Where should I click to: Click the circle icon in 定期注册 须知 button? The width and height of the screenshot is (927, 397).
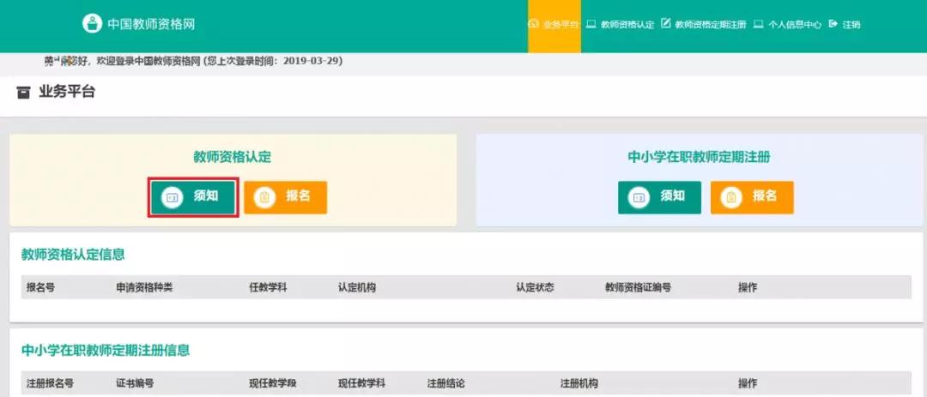pyautogui.click(x=639, y=198)
